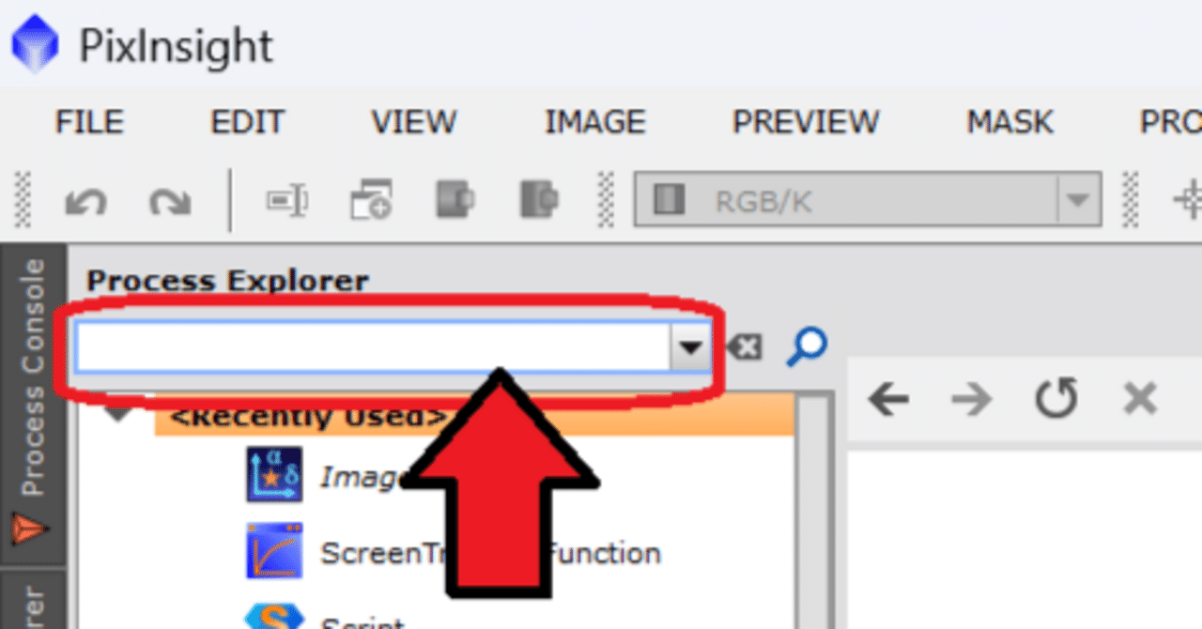Select the ImageSolver process icon

(274, 474)
